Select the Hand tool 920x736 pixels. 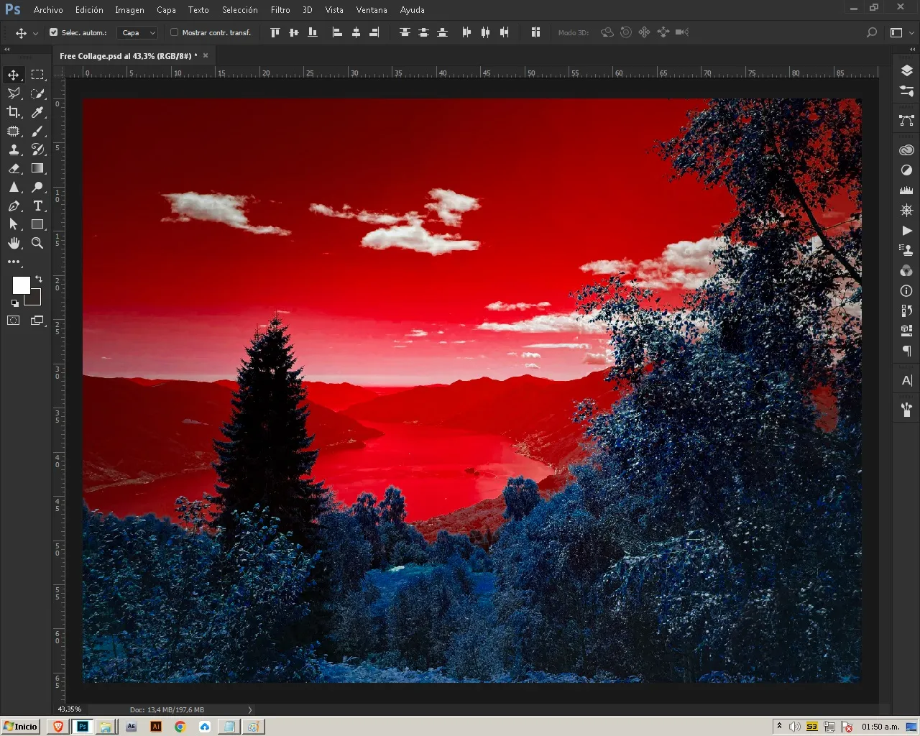(14, 243)
